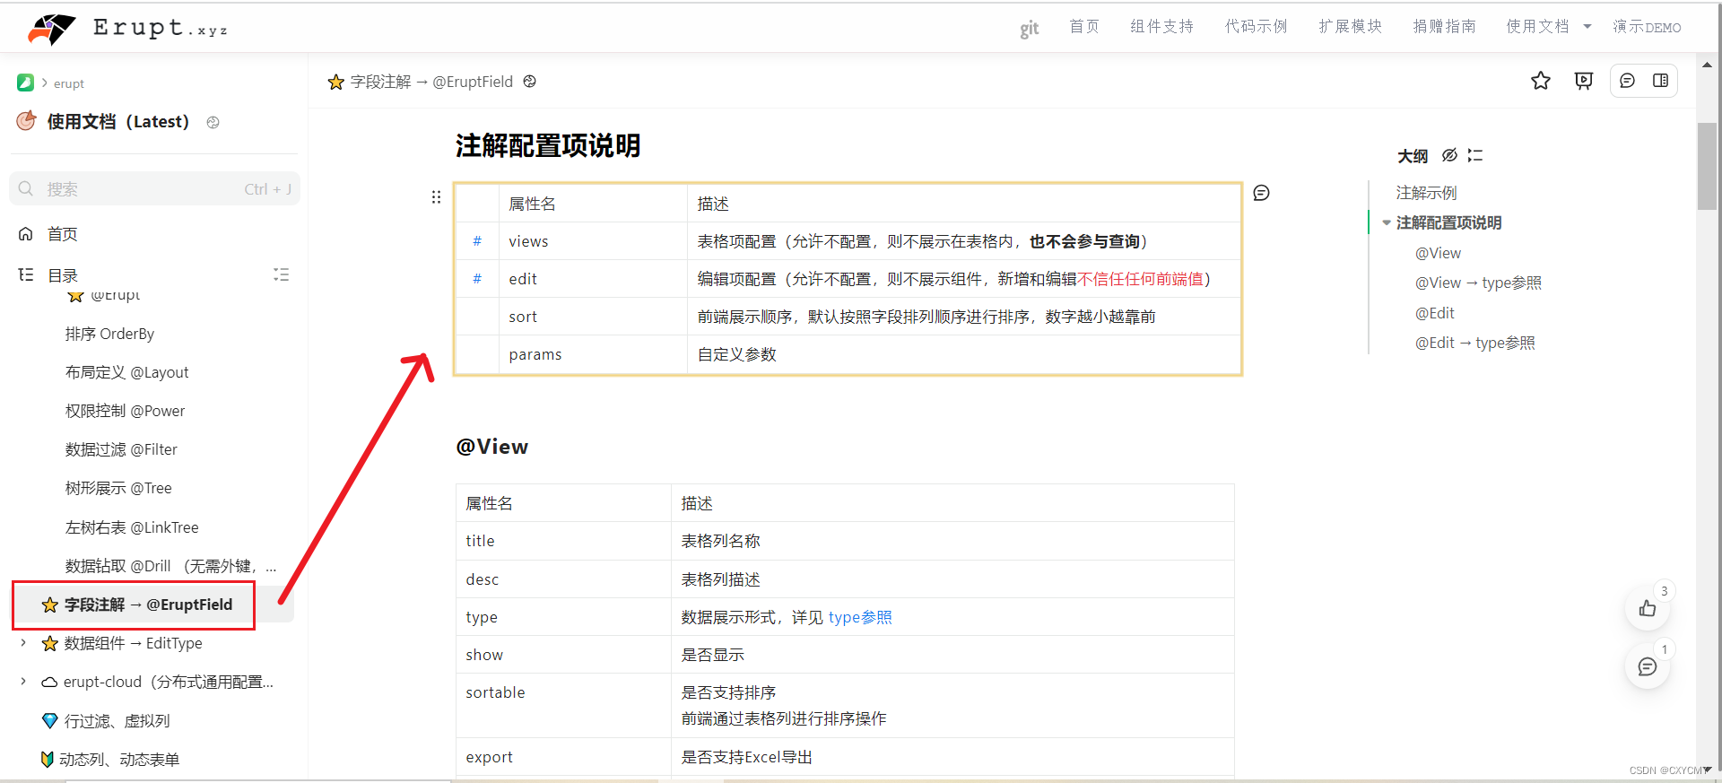Click the scrollbar up arrow
The width and height of the screenshot is (1722, 783).
1707,65
